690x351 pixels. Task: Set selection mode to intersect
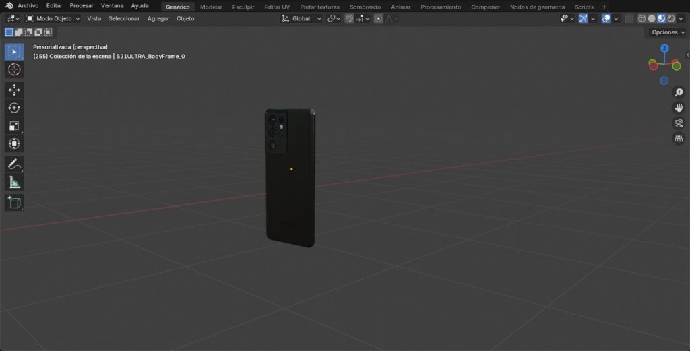point(48,32)
